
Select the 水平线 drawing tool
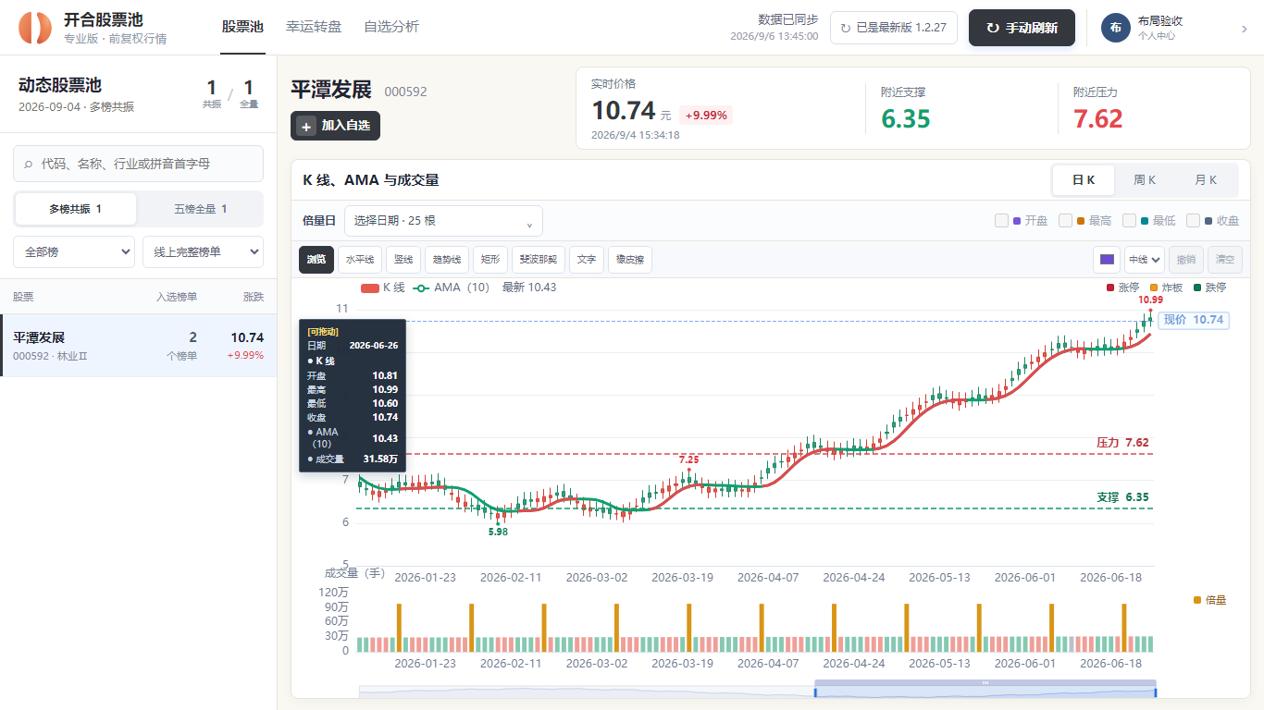point(359,260)
